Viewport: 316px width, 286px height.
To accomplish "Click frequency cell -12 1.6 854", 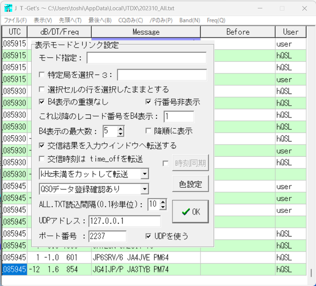I will tap(59, 269).
